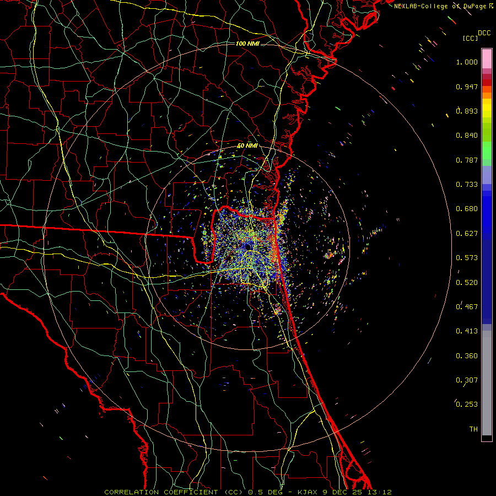496x496 pixels.
Task: Click the 50 NMI range ring label
Action: click(x=247, y=146)
